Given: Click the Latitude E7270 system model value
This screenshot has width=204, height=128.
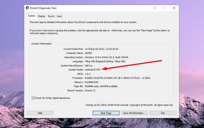Looking at the screenshot, I should tap(93, 70).
